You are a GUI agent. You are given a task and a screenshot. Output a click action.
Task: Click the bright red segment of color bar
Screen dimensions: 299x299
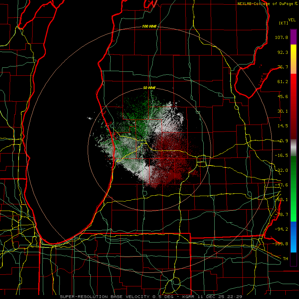click(293, 84)
